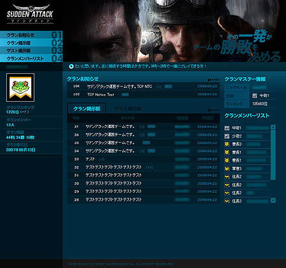Open menu 03 ゲスト掲示板 in sidebar
The height and width of the screenshot is (268, 286).
(31, 50)
